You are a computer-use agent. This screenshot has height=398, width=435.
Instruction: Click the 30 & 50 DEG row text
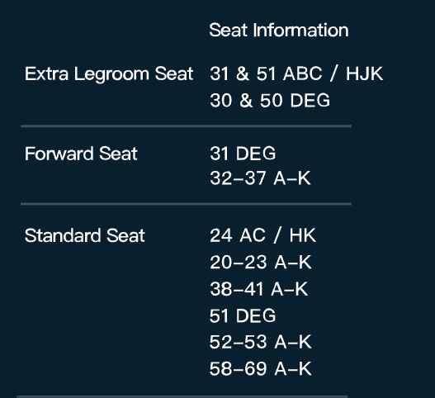(x=270, y=100)
